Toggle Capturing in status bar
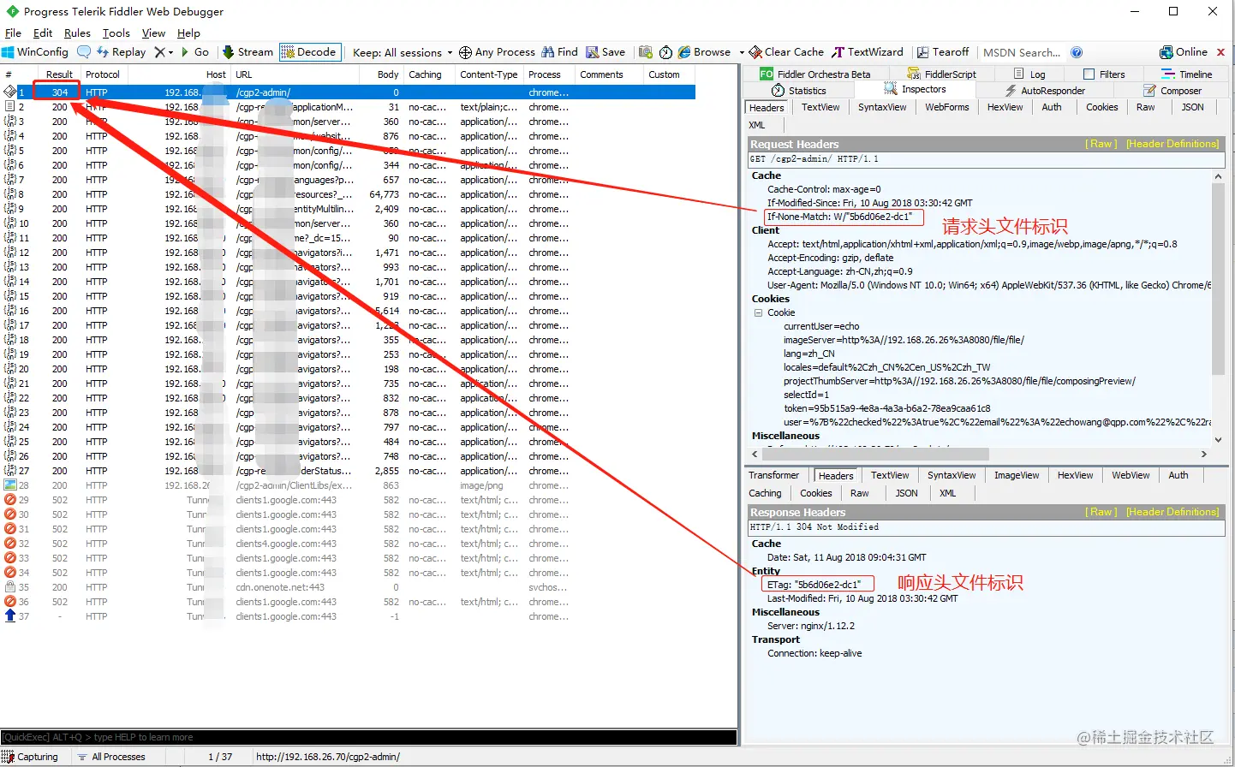This screenshot has width=1235, height=767. 31,757
